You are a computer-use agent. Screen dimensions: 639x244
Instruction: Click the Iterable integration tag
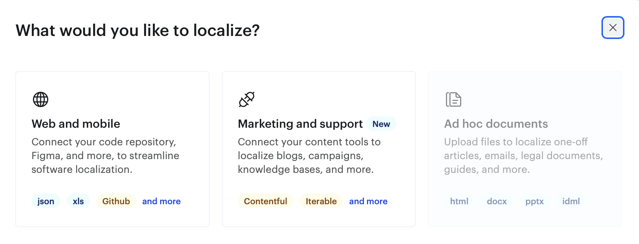pos(321,201)
